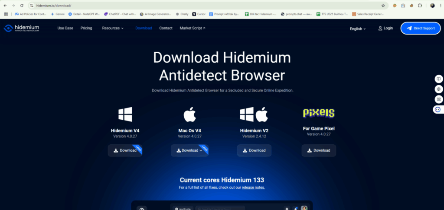
Task: Reload the page with the refresh icon
Action: (x=22, y=5)
